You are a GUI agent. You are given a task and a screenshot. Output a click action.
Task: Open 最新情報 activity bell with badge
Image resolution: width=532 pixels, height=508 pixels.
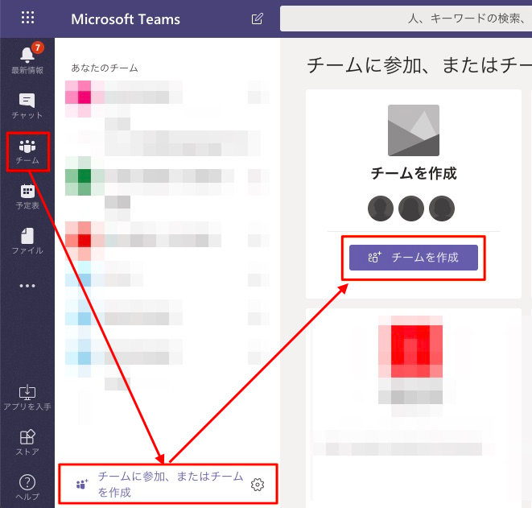pos(27,60)
